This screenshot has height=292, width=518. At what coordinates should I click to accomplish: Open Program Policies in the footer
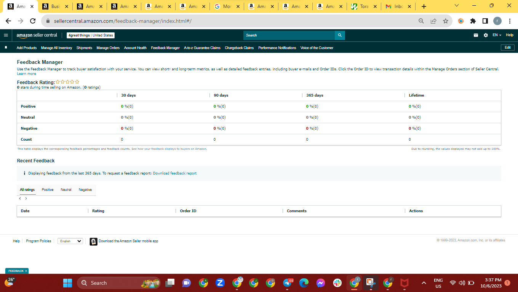tap(38, 241)
